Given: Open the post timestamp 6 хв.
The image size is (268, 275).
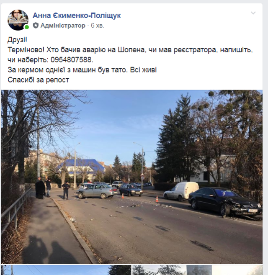Looking at the screenshot, I should click(x=98, y=26).
